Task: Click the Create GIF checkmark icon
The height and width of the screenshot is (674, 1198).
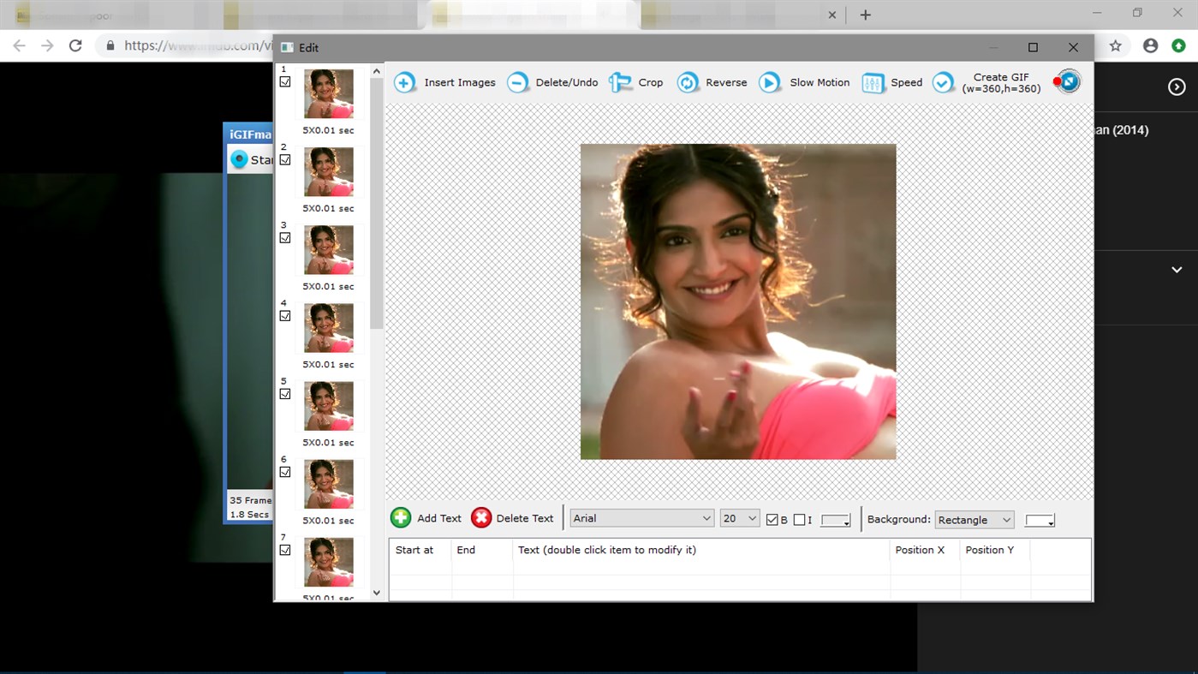Action: coord(943,82)
